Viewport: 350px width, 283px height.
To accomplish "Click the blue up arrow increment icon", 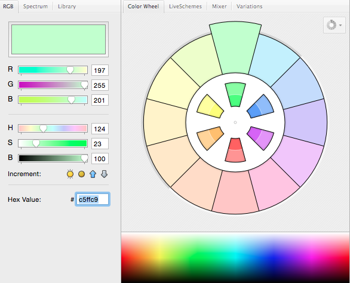I will coord(93,174).
